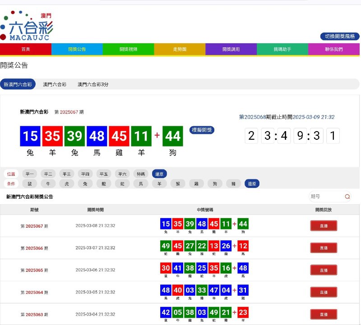Reset position filters with 位置 row 還原

(x=159, y=174)
